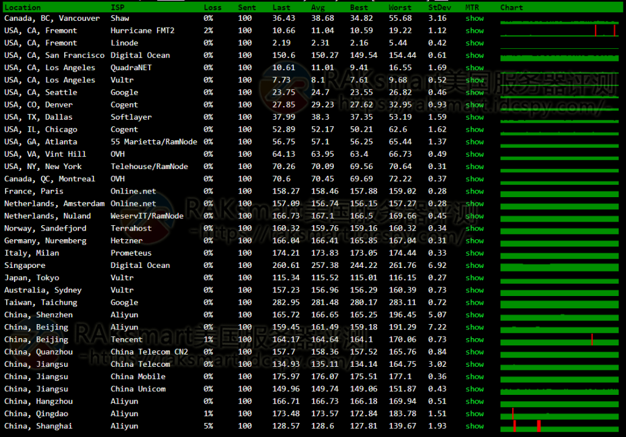Image resolution: width=626 pixels, height=437 pixels.
Task: Open show link for San Francisco row
Action: (x=474, y=56)
